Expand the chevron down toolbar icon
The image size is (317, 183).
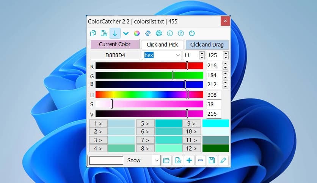(x=126, y=33)
